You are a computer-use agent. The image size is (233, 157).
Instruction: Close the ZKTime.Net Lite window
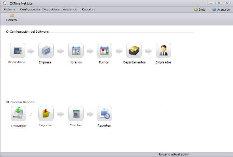227,3
